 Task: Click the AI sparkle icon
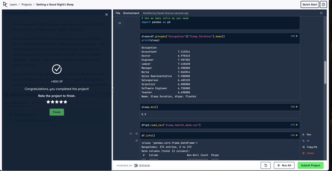[x=304, y=141]
